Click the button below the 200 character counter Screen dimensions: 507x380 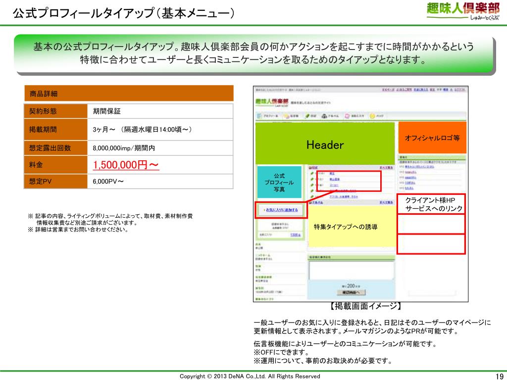pyautogui.click(x=351, y=292)
